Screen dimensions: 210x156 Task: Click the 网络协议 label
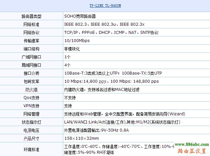tap(32, 33)
